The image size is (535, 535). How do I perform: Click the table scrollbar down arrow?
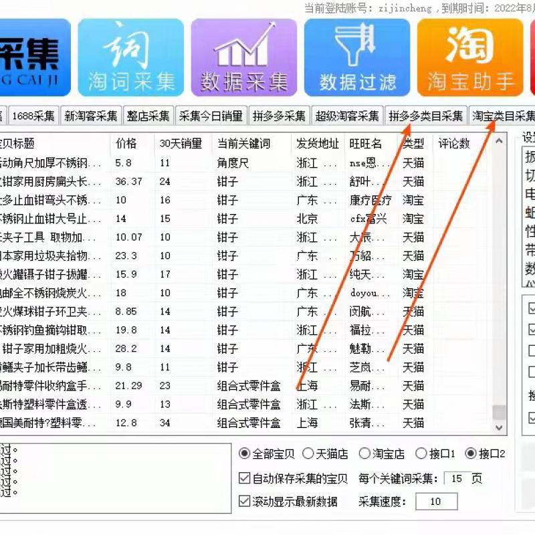[499, 428]
